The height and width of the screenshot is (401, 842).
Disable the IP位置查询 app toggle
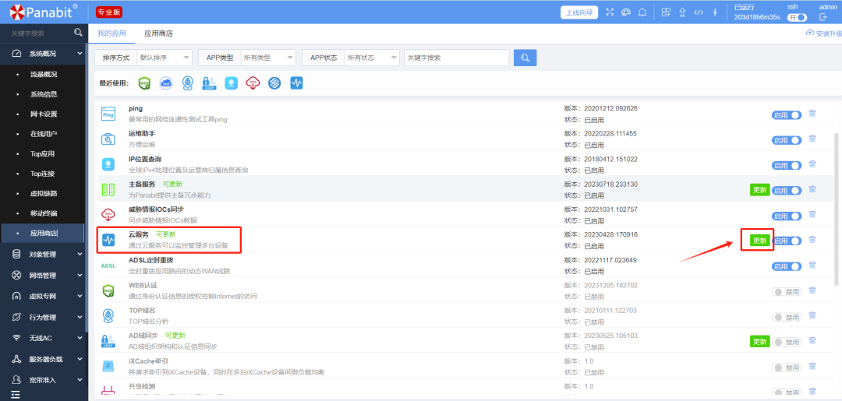[x=787, y=165]
